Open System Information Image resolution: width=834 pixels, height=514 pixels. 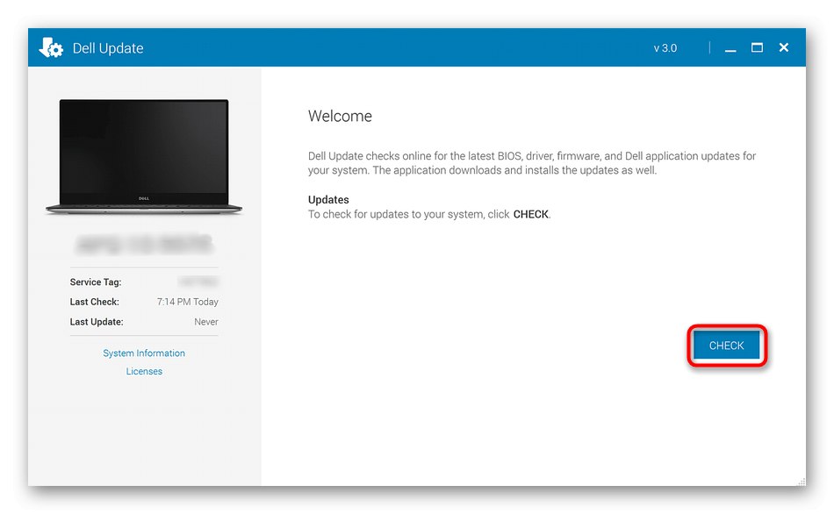click(143, 353)
